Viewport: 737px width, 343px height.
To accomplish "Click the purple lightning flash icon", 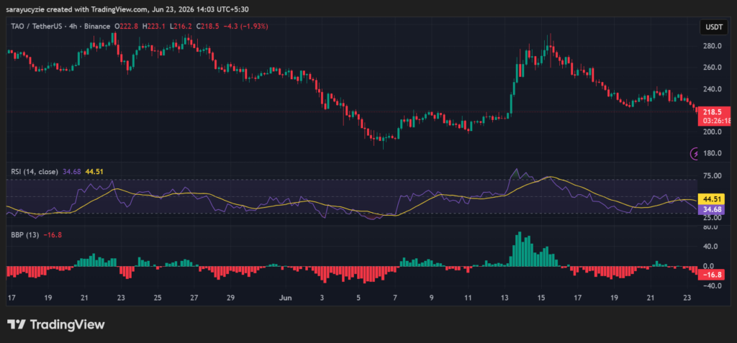I will (695, 153).
